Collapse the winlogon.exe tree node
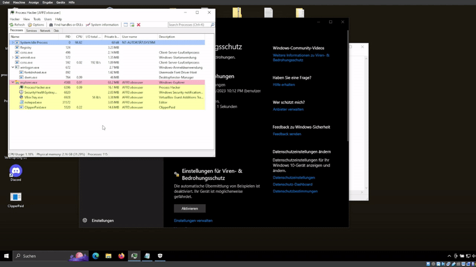The width and height of the screenshot is (476, 267). [12, 68]
